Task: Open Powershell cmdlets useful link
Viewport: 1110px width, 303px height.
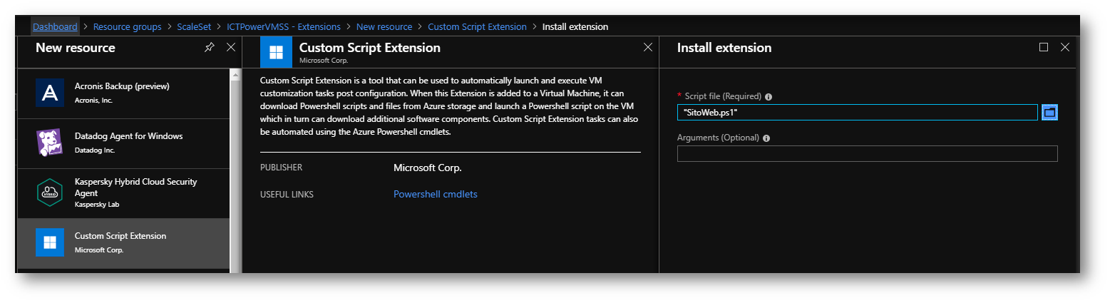Action: 435,194
